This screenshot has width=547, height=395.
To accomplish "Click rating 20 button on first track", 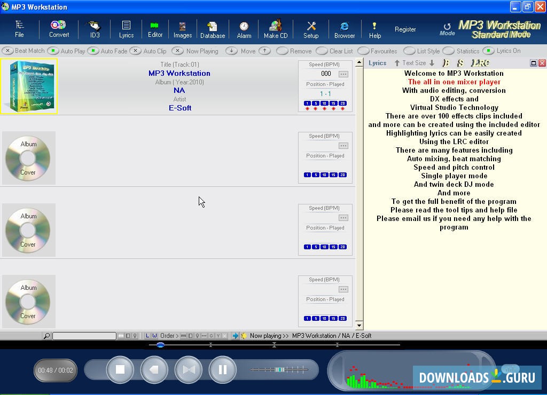I will (x=343, y=104).
